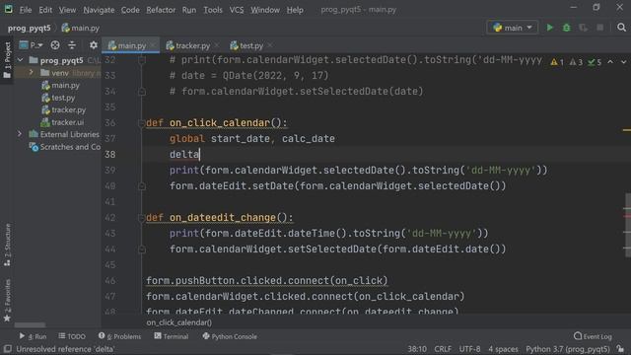Place cursor after delta on line 38
Screen dimensions: 631x355
pos(200,154)
